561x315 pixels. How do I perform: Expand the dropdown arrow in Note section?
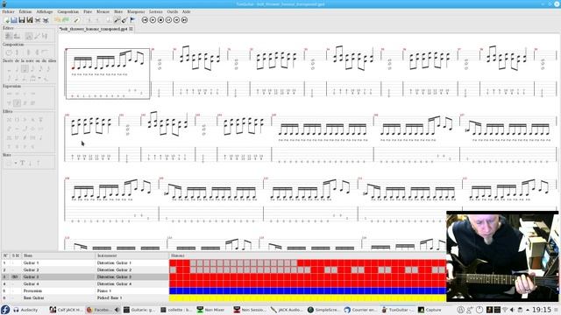16,164
